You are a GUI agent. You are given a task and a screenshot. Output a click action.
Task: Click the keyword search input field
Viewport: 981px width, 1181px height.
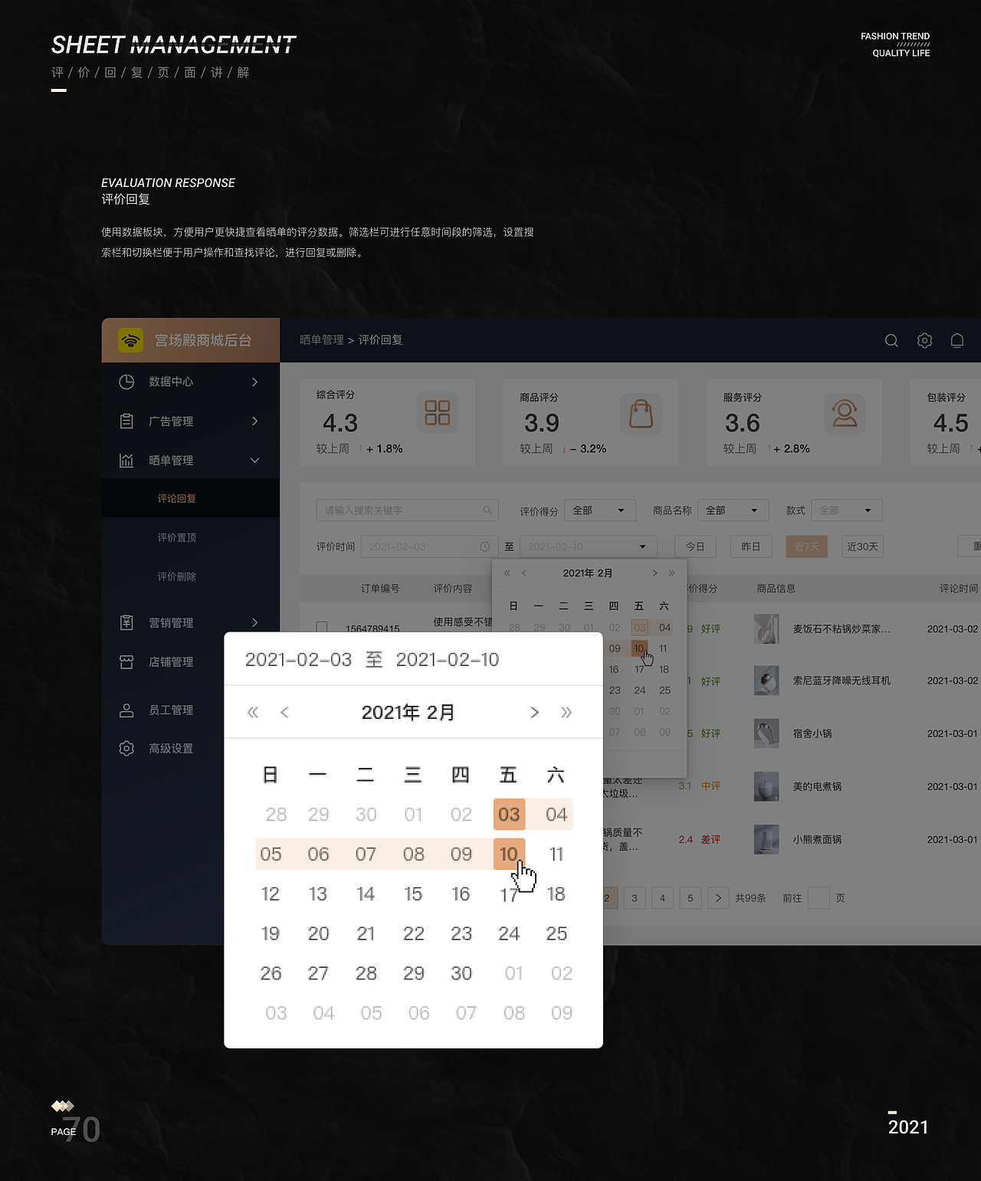(x=408, y=510)
